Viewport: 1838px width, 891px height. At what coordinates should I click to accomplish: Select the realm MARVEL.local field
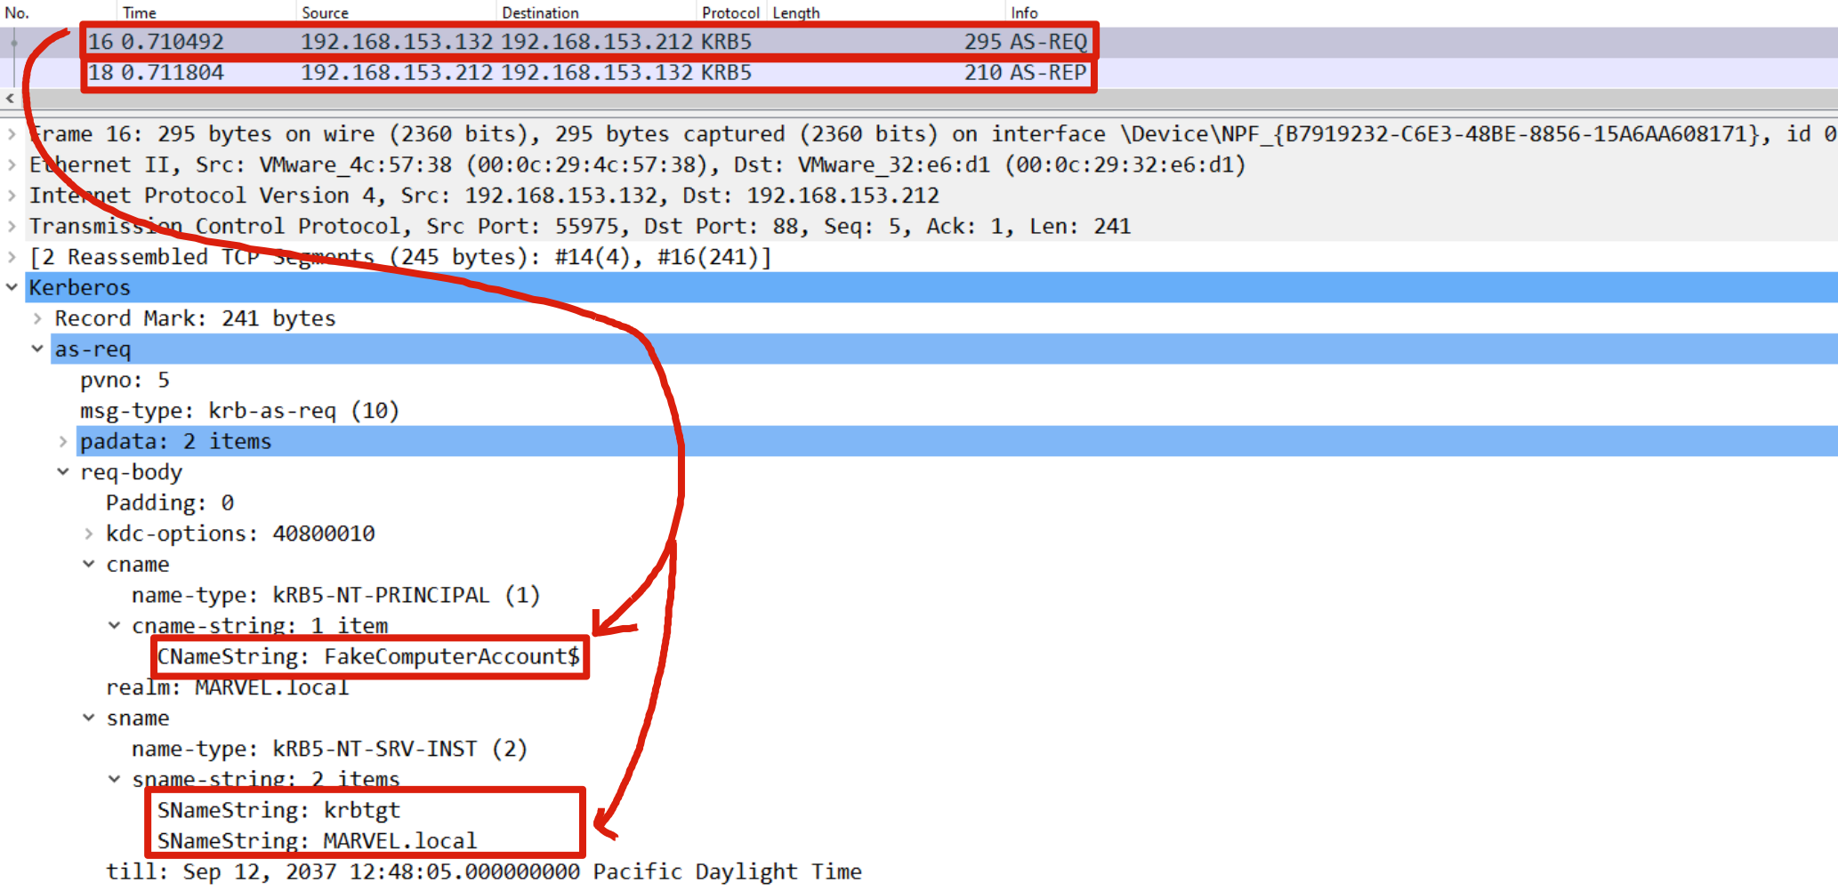[228, 687]
